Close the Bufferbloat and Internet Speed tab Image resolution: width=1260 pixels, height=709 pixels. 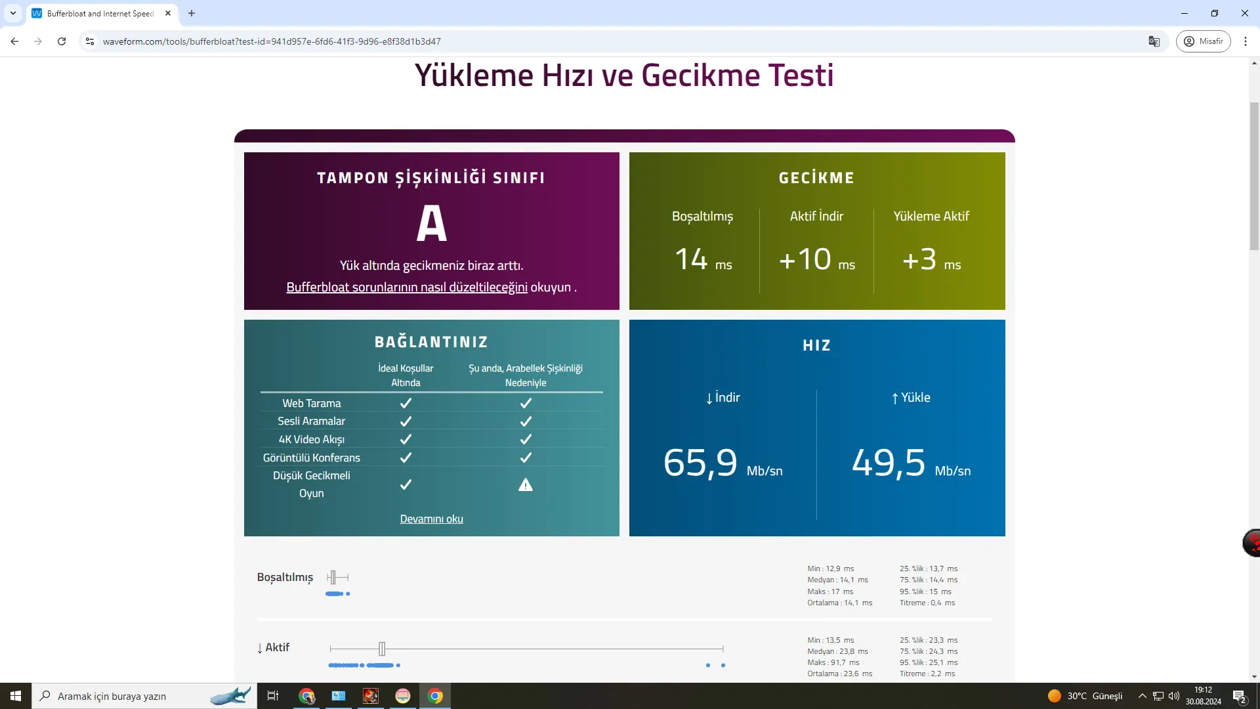(168, 13)
